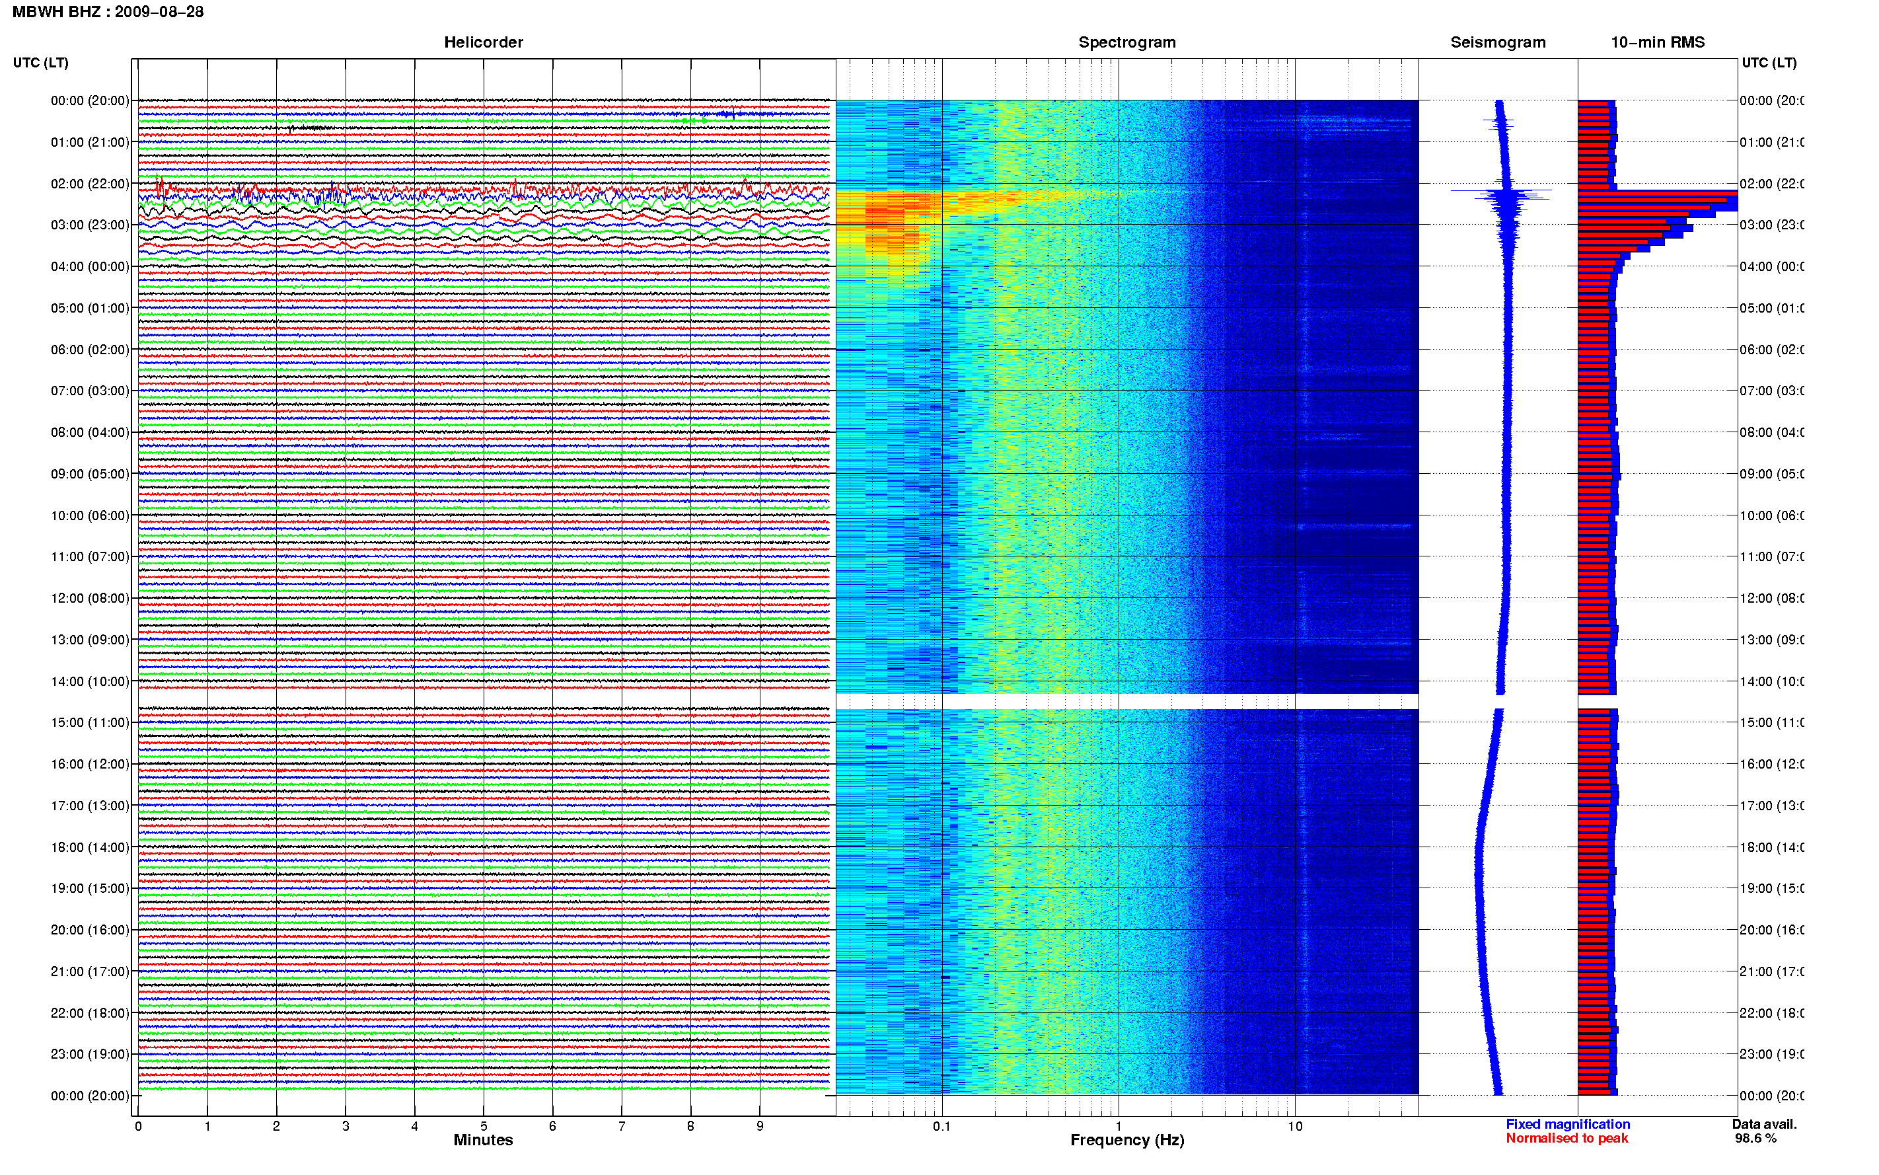Click the MBWH BHZ : 2009-08-28 title
1879x1175 pixels.
coord(108,12)
